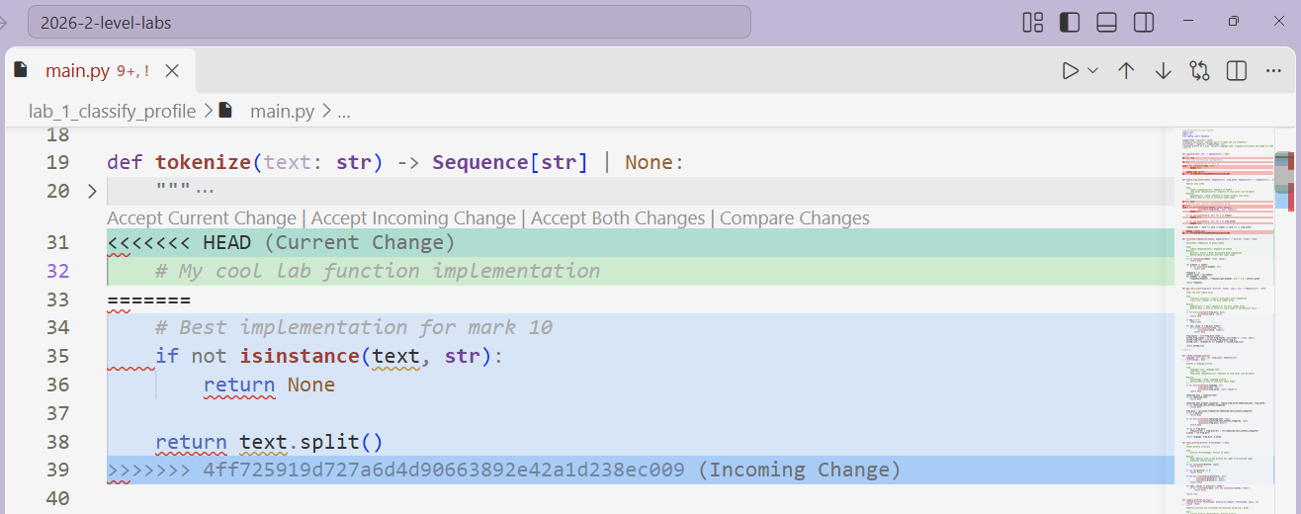This screenshot has height=514, width=1301.
Task: Toggle the bottom Panel visibility
Action: (x=1106, y=22)
